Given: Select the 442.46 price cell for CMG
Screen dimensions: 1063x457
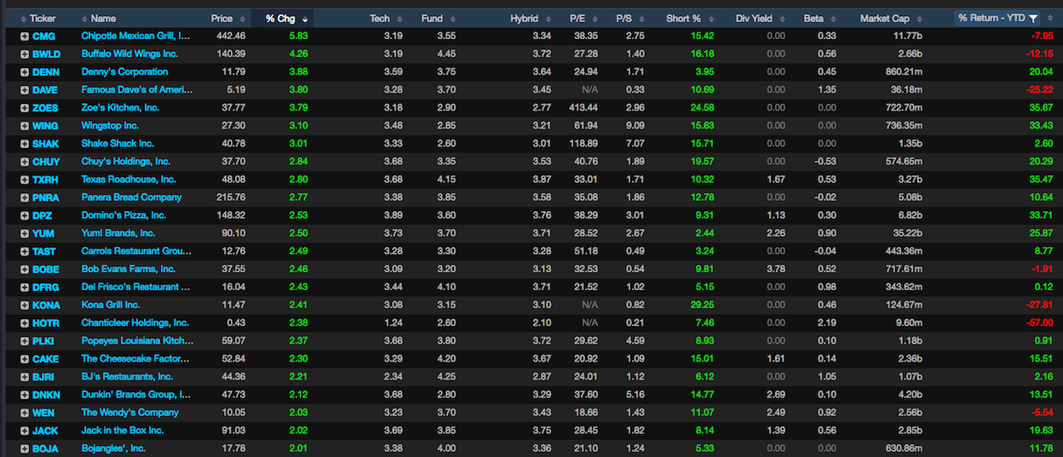Looking at the screenshot, I should point(230,36).
